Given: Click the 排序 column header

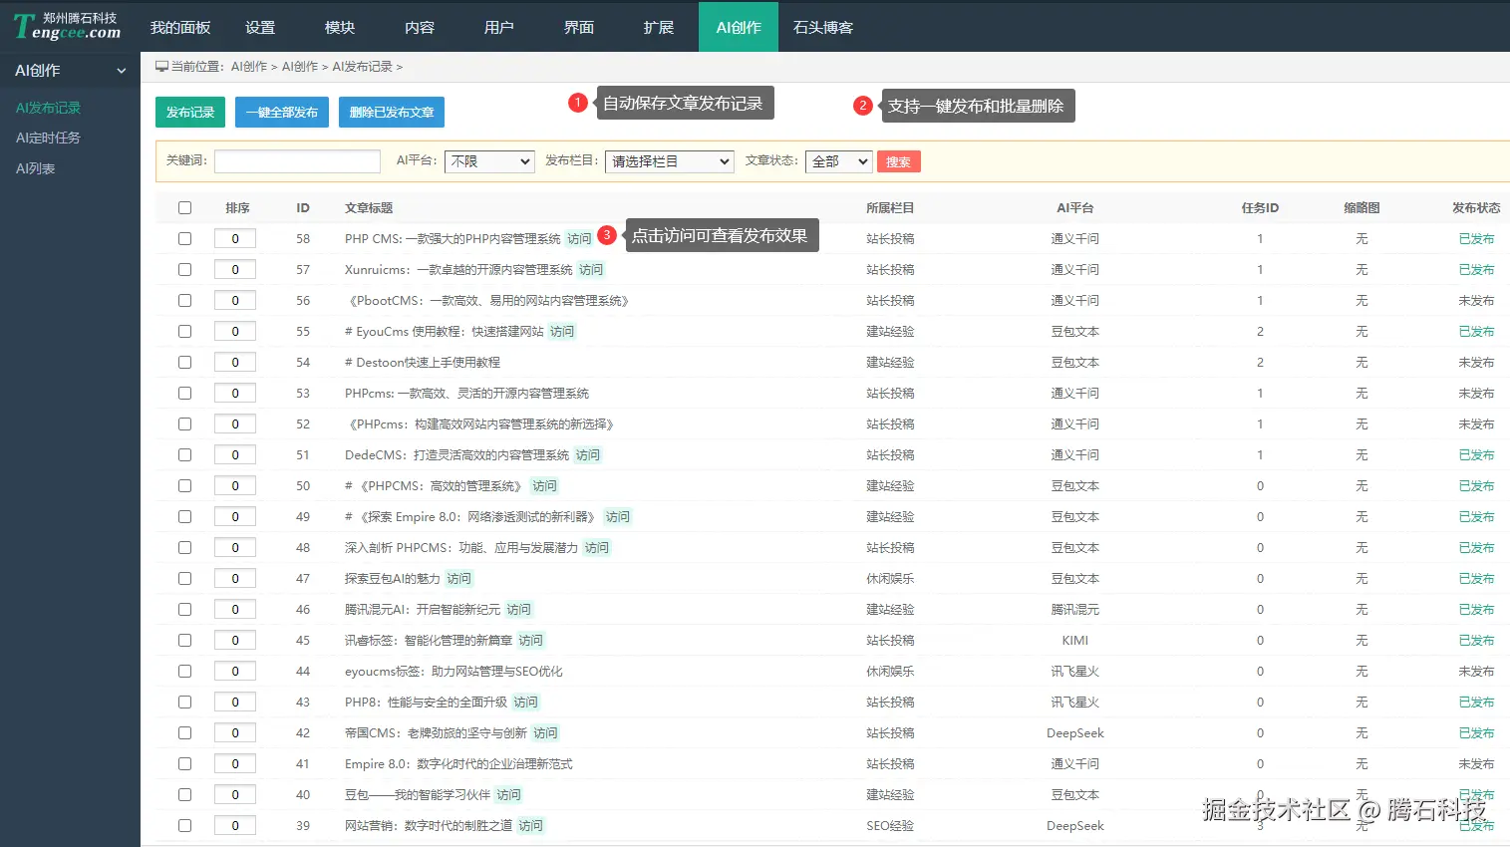Looking at the screenshot, I should tap(237, 208).
